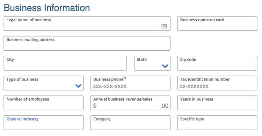
Task: Select the Number of employees field
Action: (x=44, y=103)
